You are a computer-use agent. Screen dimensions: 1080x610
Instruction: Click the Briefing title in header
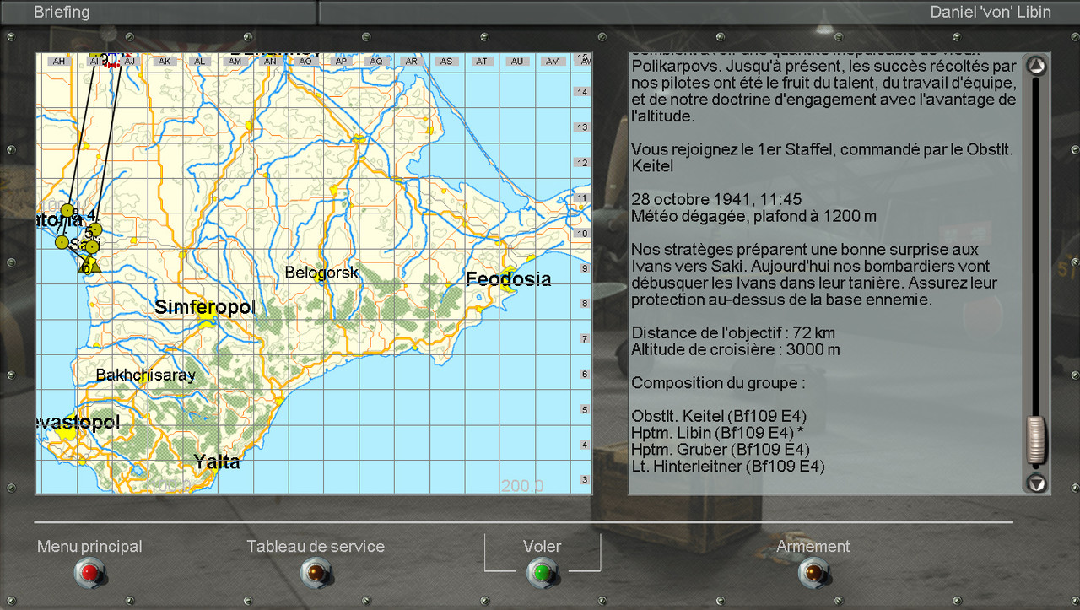point(62,12)
